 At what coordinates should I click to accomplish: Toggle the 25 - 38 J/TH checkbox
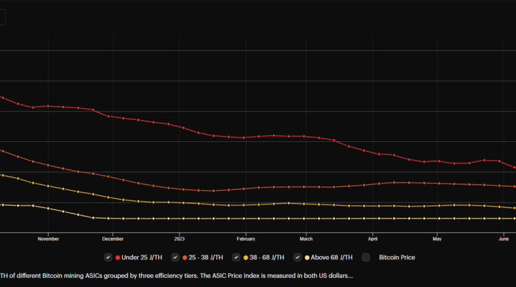(175, 257)
